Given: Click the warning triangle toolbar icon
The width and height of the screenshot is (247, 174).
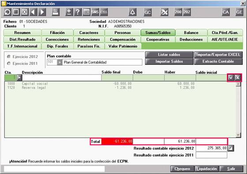Looking at the screenshot, I should [132, 12].
